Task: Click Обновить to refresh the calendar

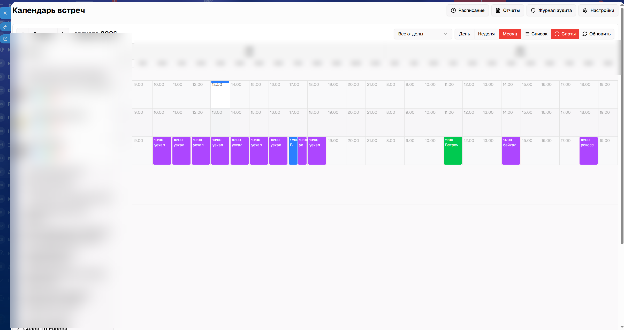Action: pyautogui.click(x=597, y=34)
